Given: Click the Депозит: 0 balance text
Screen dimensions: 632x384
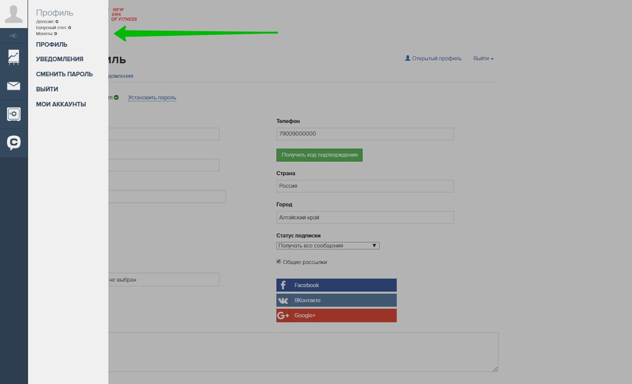Looking at the screenshot, I should point(47,22).
